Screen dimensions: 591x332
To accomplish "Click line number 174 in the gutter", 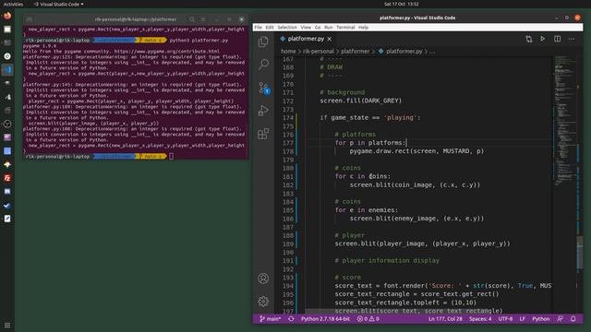I will point(288,117).
